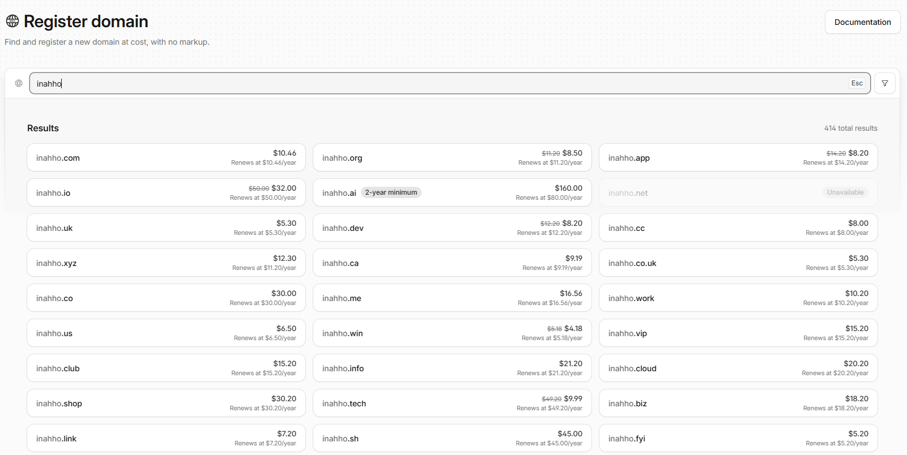Select inahho.tech discounted to $9.99

click(452, 403)
